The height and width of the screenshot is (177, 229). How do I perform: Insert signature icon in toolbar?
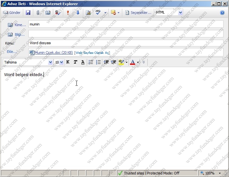point(88,13)
